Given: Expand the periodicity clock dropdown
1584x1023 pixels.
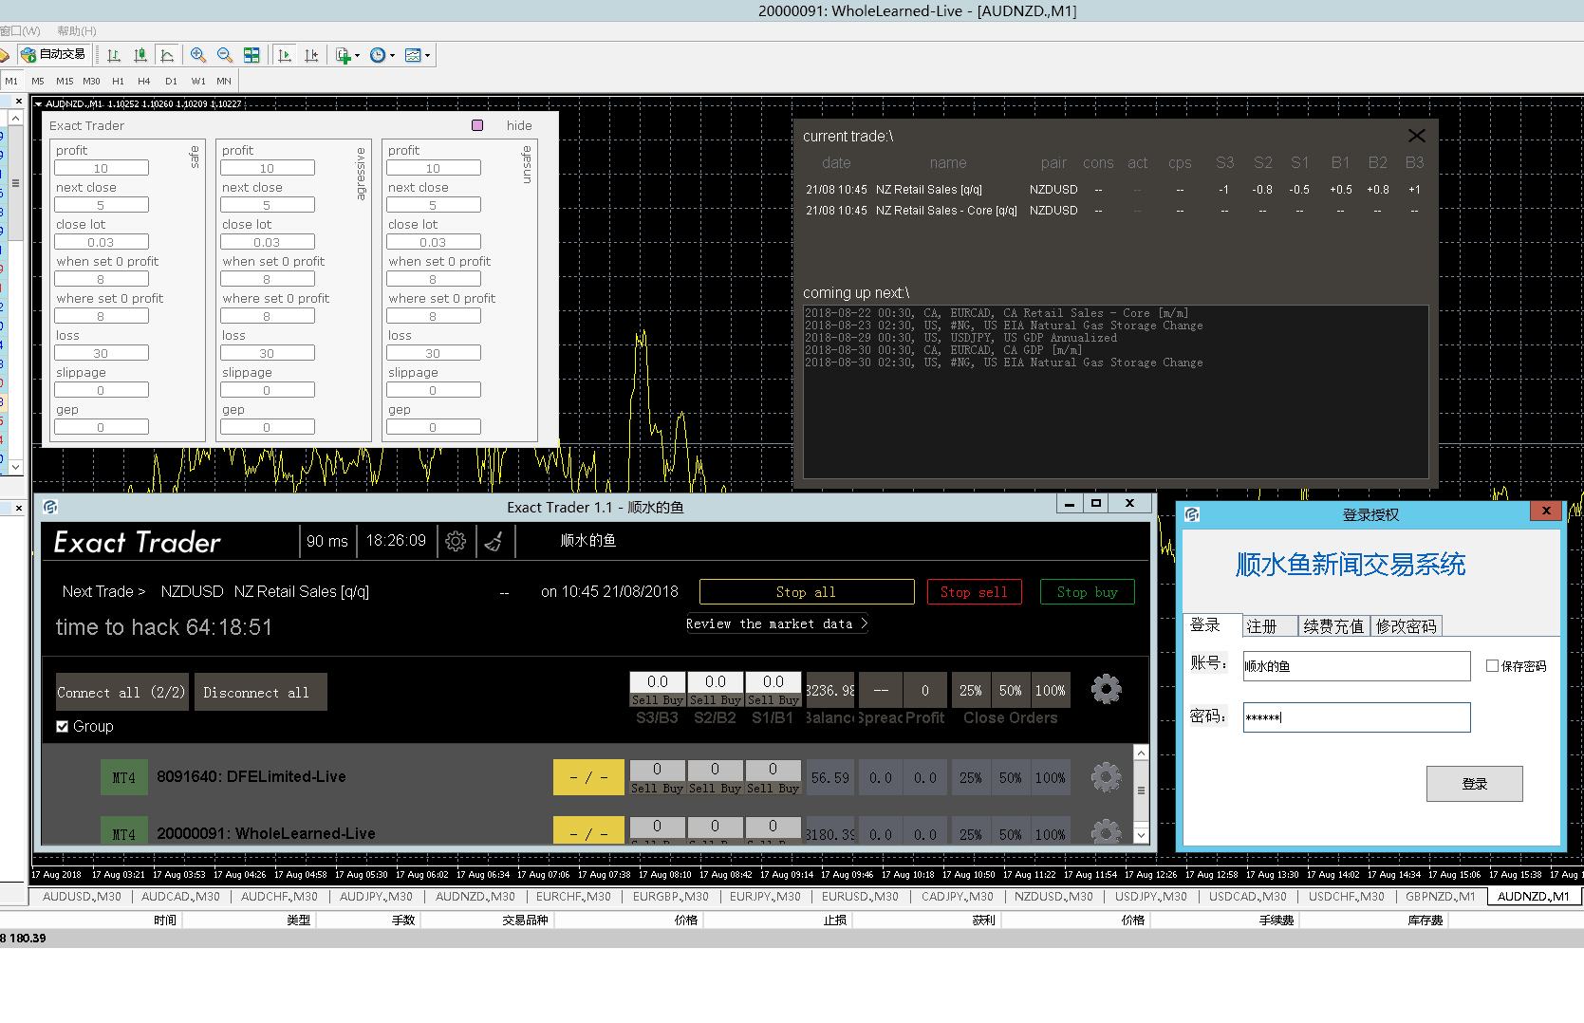Looking at the screenshot, I should pyautogui.click(x=392, y=55).
